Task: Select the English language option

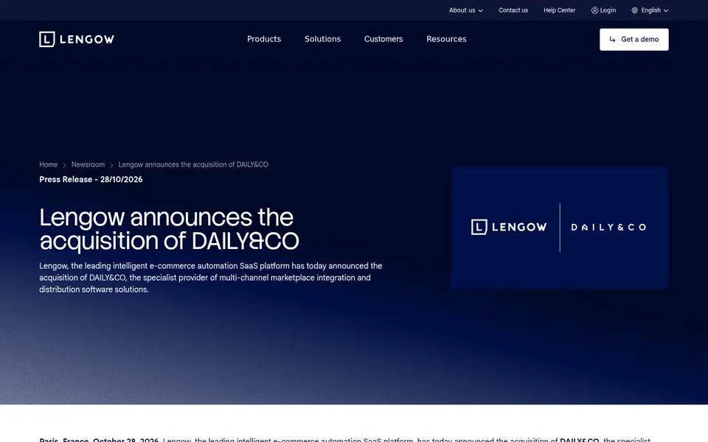Action: [650, 10]
